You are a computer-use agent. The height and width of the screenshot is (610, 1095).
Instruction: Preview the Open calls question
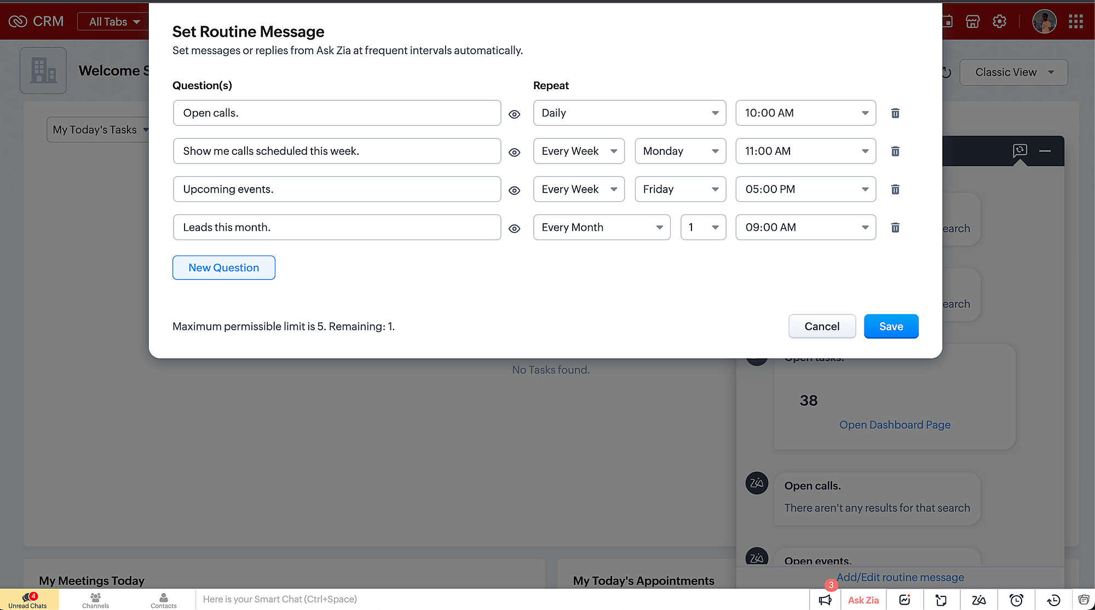514,114
